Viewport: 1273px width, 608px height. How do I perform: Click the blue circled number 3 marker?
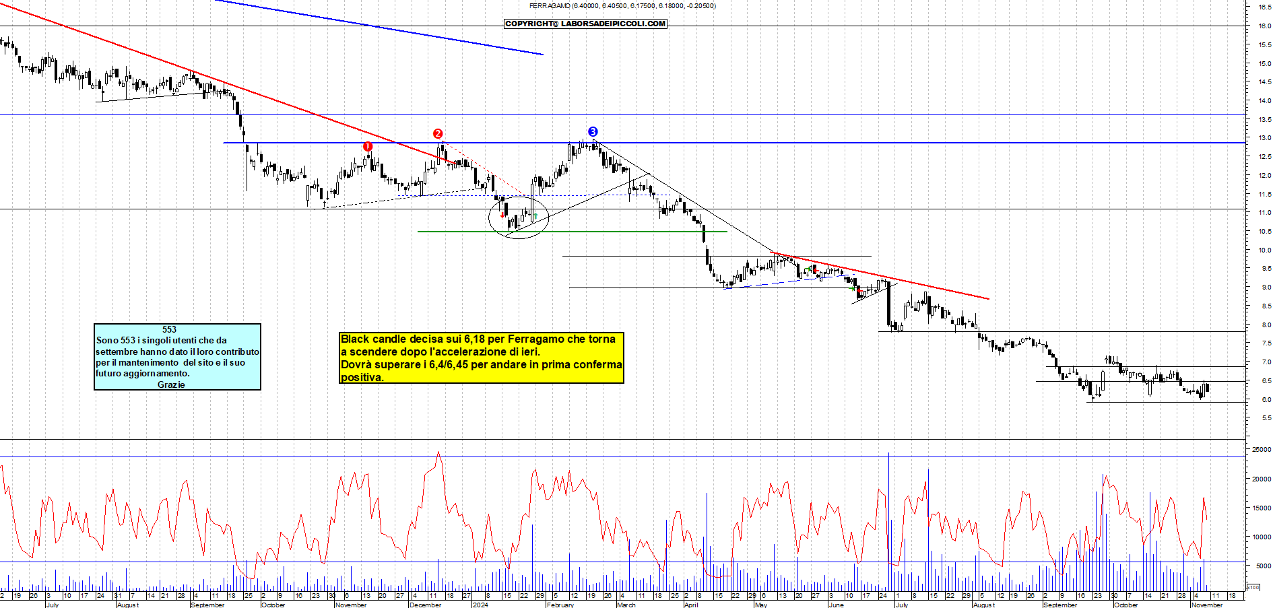[593, 131]
